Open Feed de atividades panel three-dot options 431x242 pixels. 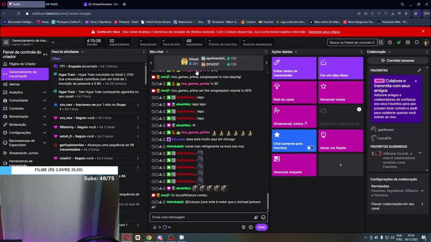pos(144,52)
